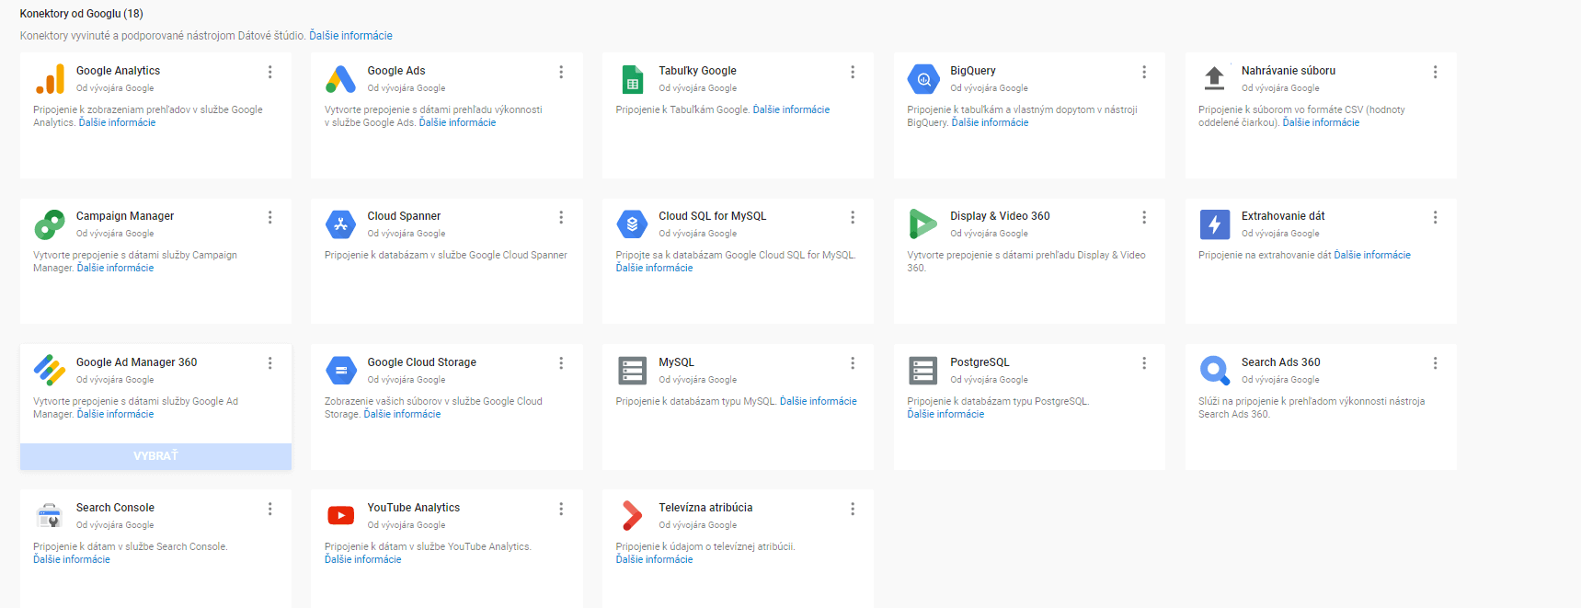Open Google Cloud Storage three-dot menu

(561, 363)
